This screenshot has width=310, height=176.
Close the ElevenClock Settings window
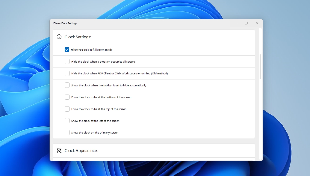point(257,23)
